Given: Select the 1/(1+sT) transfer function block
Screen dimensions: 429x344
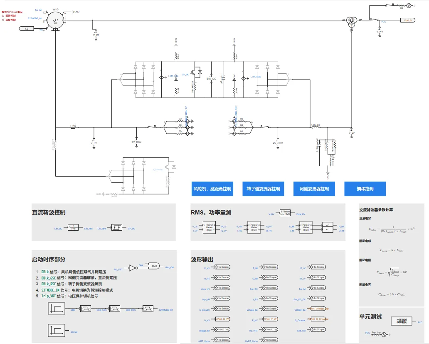Looking at the screenshot, I should pos(73,227).
